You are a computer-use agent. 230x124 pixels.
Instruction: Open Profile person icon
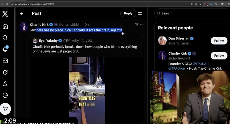point(5,84)
